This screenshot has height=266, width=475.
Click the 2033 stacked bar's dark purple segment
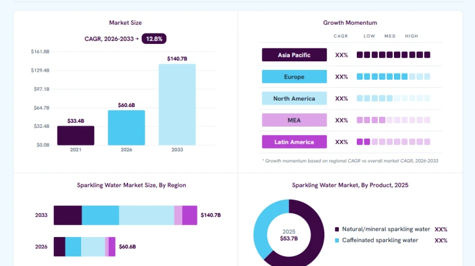[68, 215]
